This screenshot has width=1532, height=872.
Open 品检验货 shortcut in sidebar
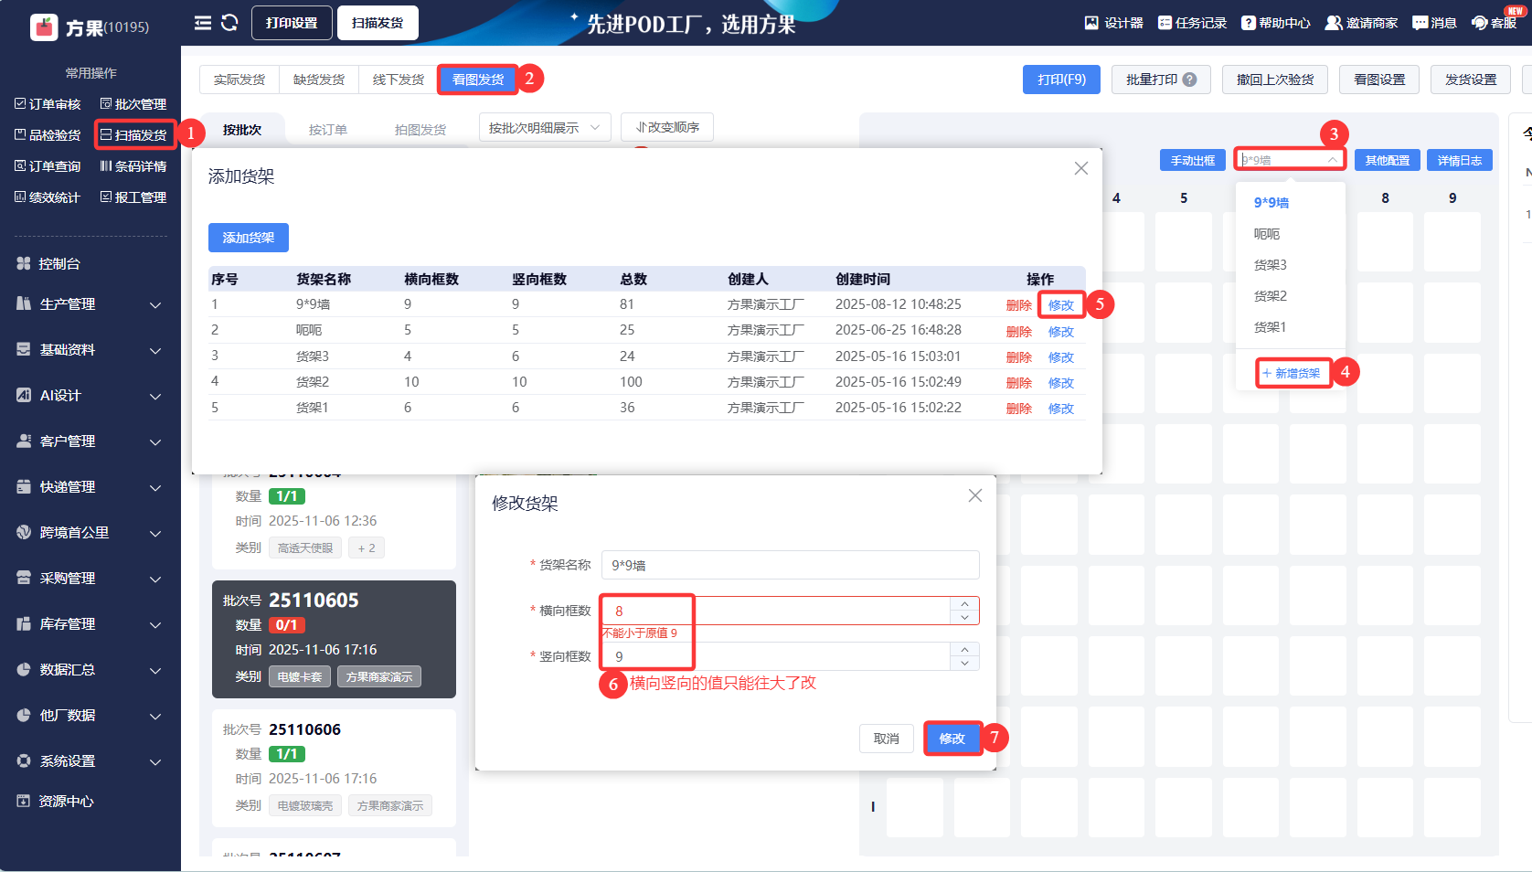(48, 135)
